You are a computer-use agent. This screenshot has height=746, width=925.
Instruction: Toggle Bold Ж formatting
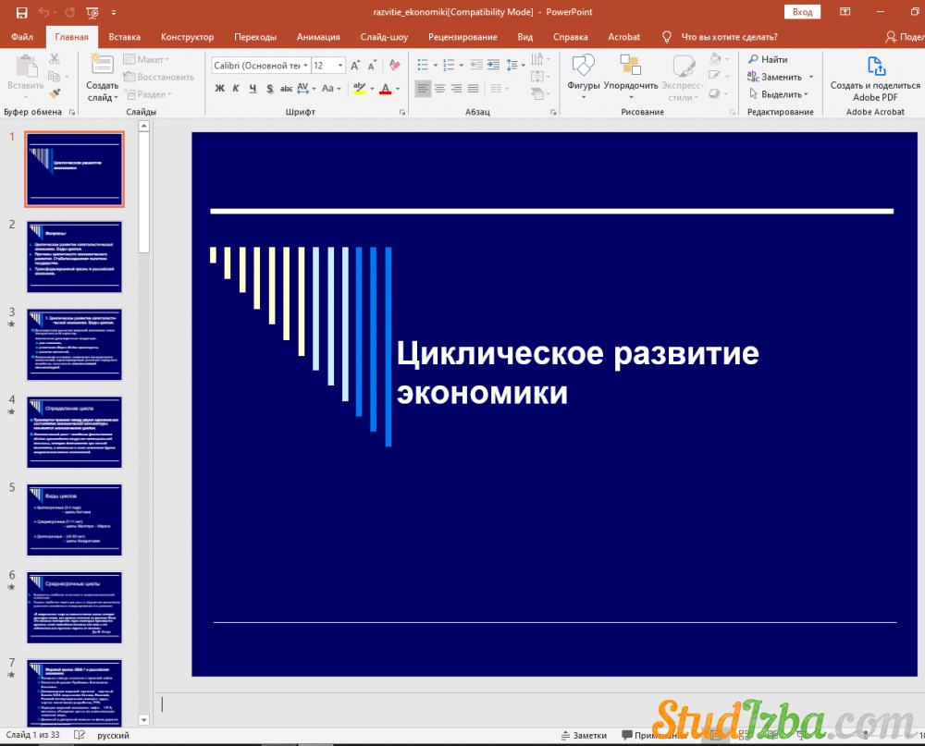(x=219, y=89)
